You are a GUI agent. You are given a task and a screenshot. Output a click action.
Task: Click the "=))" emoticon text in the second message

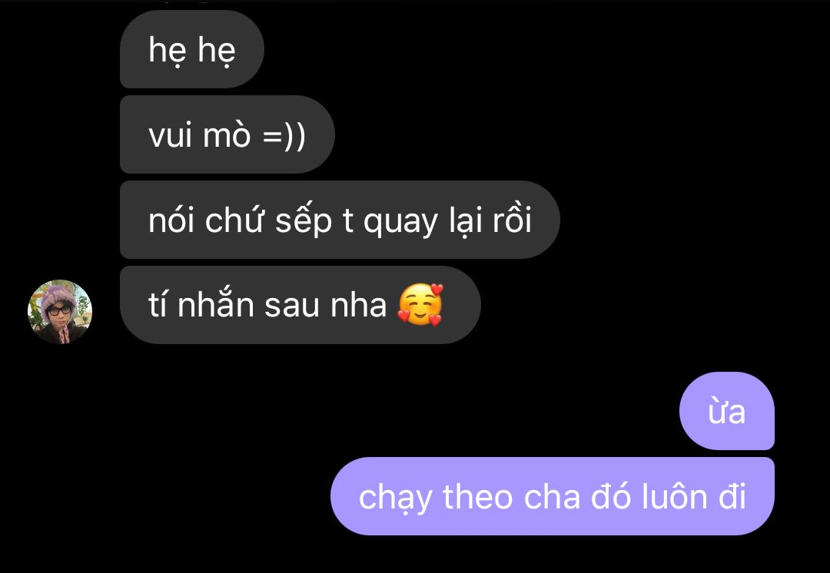pyautogui.click(x=284, y=135)
